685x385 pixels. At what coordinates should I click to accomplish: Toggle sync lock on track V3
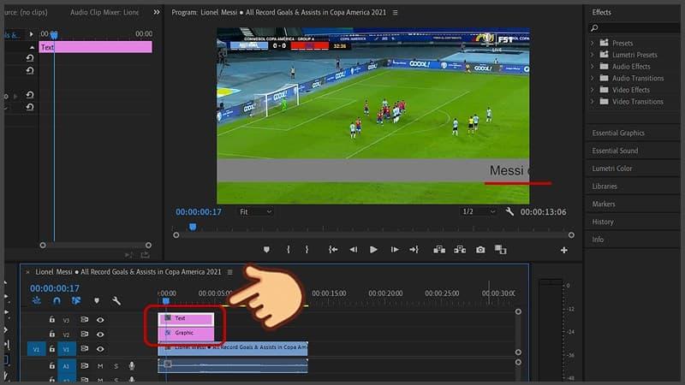[84, 319]
